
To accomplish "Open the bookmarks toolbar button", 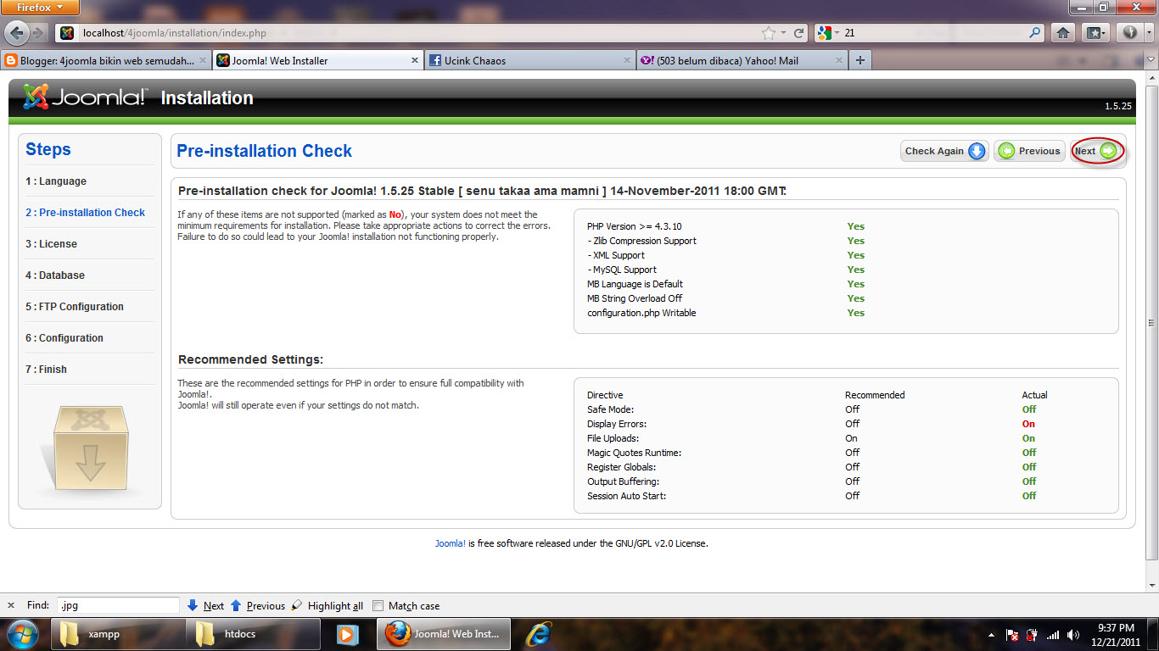I will tap(1096, 33).
